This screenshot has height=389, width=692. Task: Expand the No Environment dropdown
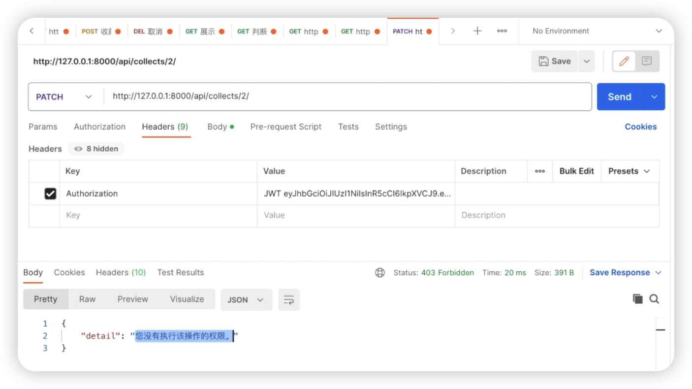point(597,31)
